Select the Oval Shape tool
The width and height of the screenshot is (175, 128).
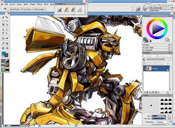click(x=7, y=30)
